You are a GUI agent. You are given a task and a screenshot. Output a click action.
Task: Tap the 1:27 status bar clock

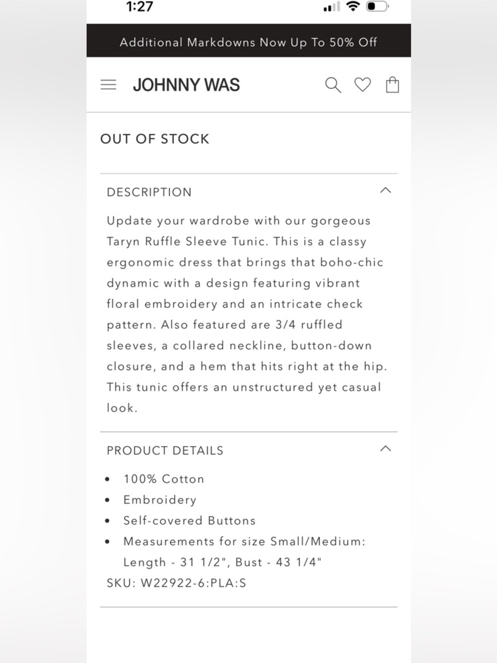point(140,6)
